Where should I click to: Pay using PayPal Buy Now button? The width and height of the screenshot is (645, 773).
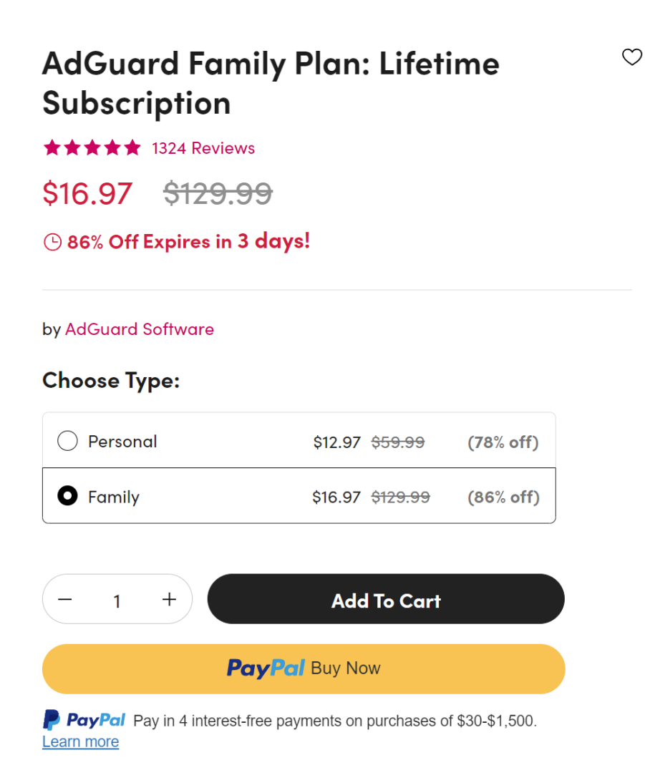click(304, 669)
